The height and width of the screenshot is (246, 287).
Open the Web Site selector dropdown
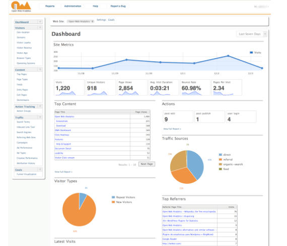coord(81,22)
